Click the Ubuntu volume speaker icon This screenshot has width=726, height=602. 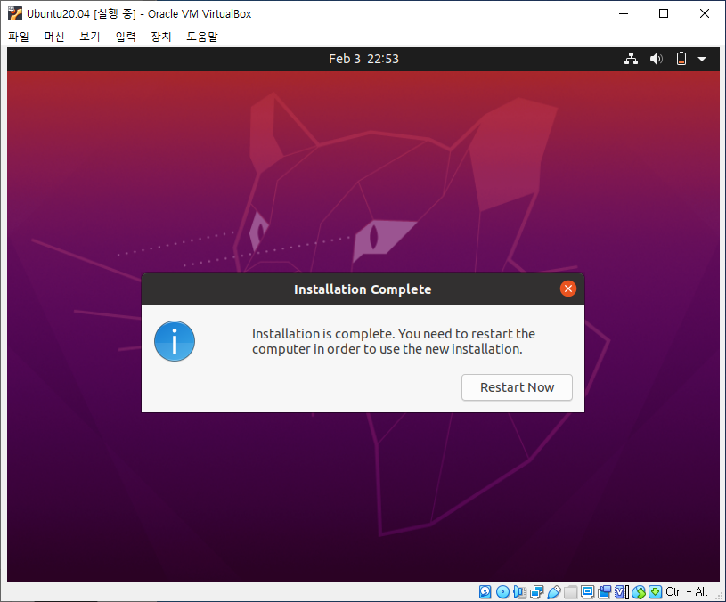pyautogui.click(x=657, y=59)
